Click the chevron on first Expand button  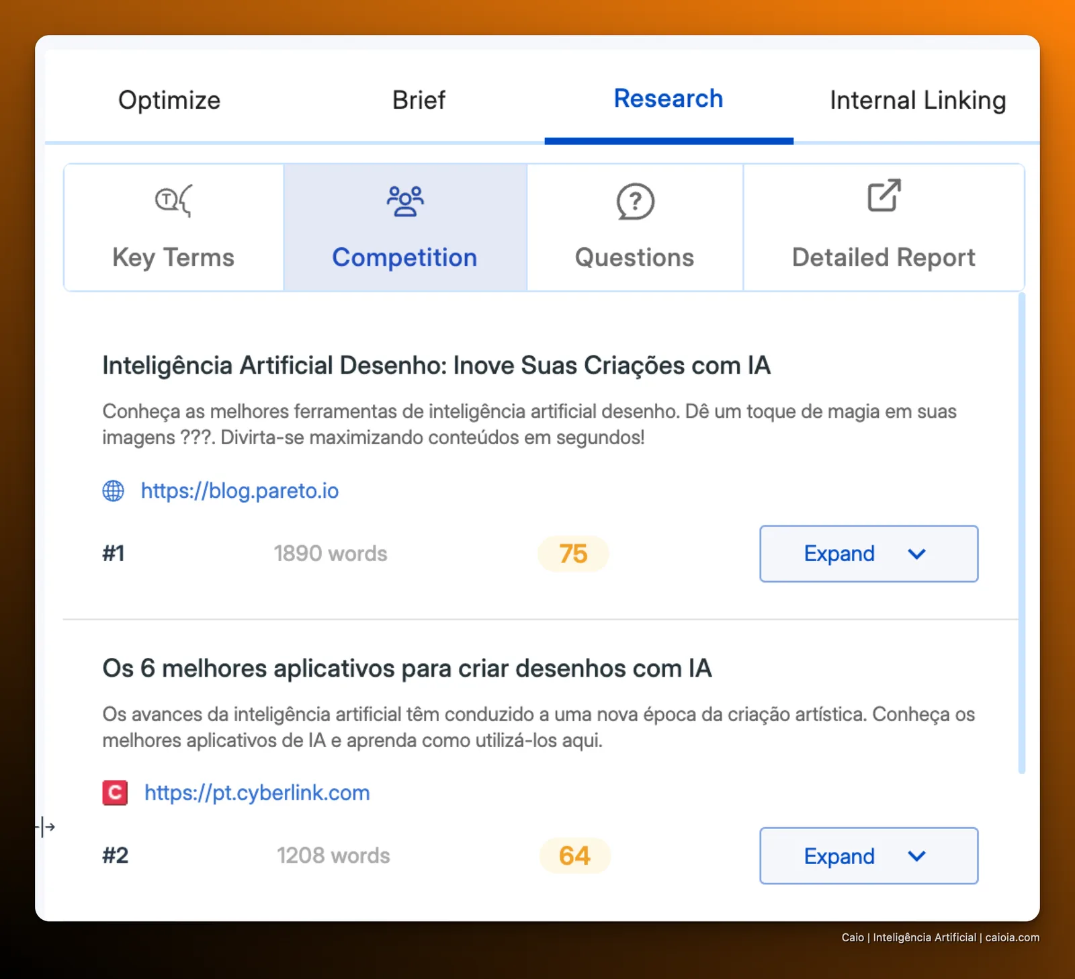(916, 554)
